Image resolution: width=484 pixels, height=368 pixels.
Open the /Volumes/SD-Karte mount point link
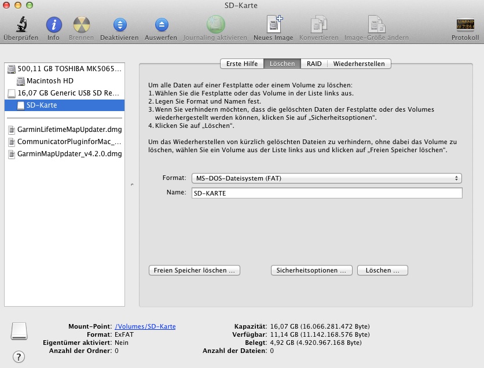tap(145, 326)
